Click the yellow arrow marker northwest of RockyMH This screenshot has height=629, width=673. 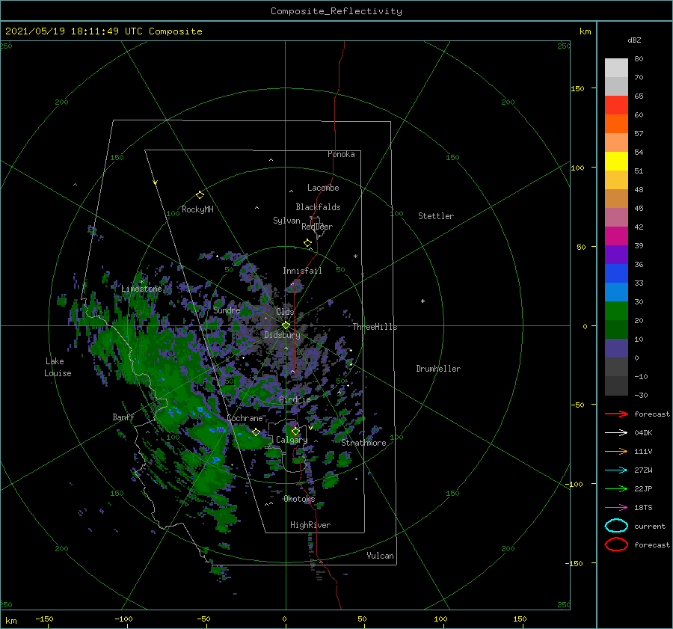click(156, 182)
